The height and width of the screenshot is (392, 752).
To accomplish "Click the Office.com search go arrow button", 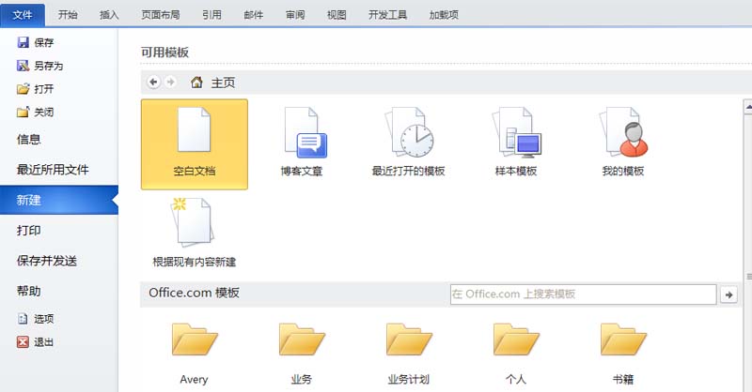I will point(728,294).
